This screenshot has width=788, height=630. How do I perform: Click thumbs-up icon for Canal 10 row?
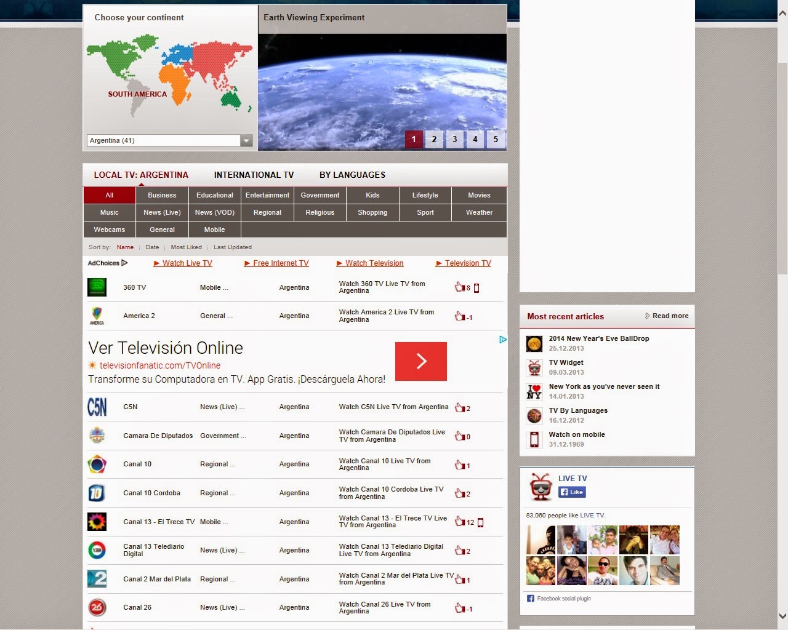pyautogui.click(x=459, y=465)
